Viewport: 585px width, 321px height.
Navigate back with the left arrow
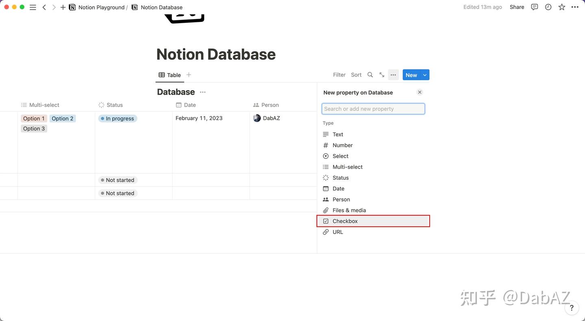coord(44,7)
